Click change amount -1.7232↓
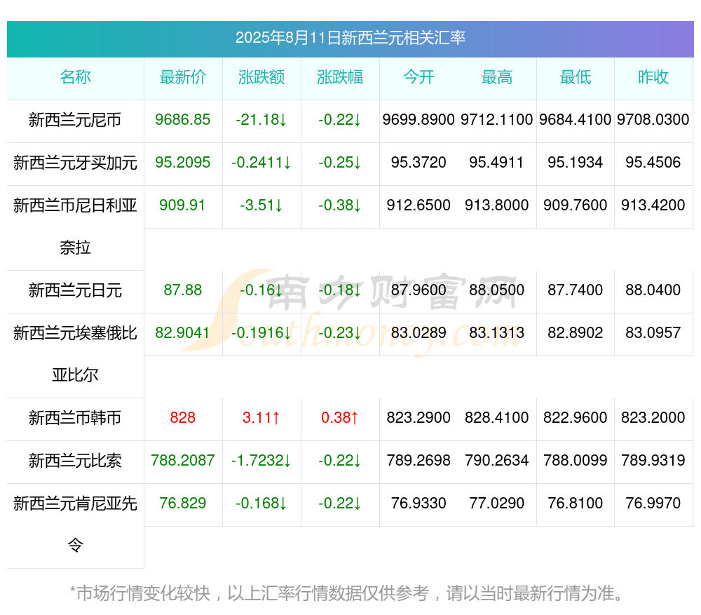The width and height of the screenshot is (701, 615). coord(261,460)
